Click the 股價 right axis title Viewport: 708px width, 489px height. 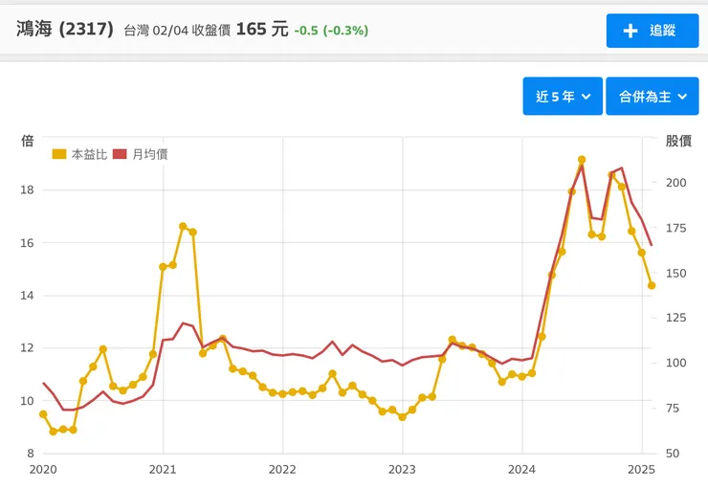[678, 141]
